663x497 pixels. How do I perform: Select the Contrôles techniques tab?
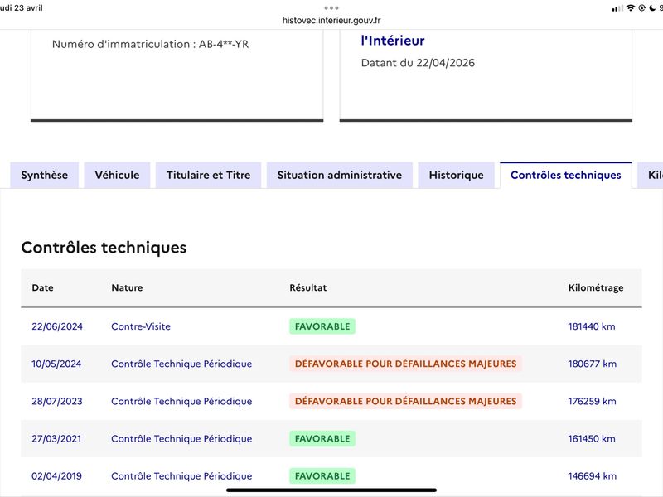tap(566, 175)
